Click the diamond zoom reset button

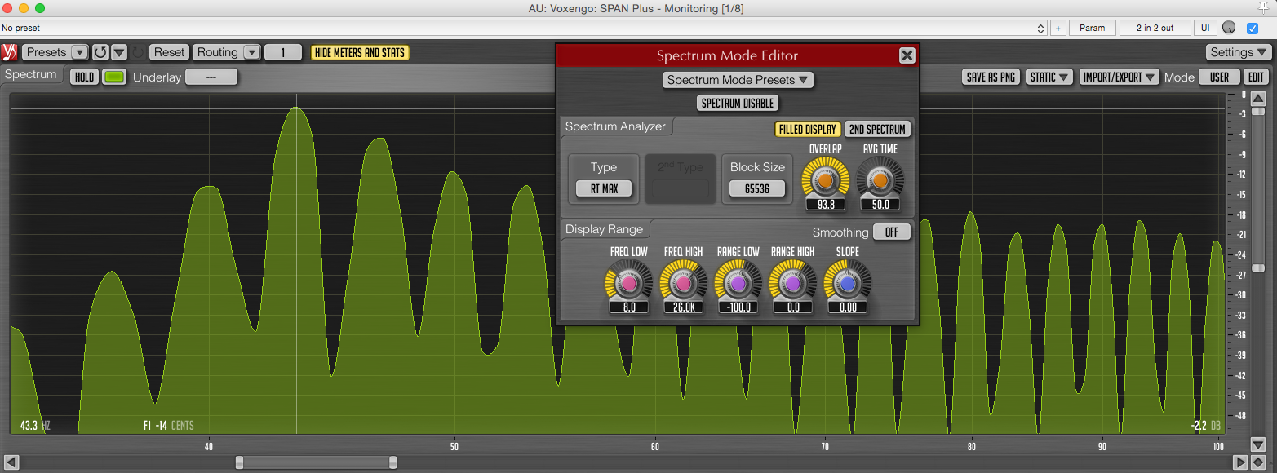click(x=1257, y=462)
